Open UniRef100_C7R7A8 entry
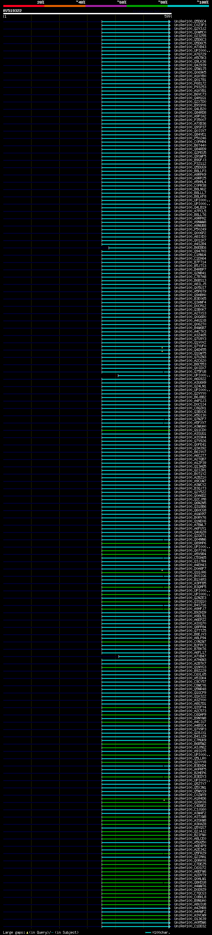The width and height of the screenshot is (212, 935). (x=190, y=277)
